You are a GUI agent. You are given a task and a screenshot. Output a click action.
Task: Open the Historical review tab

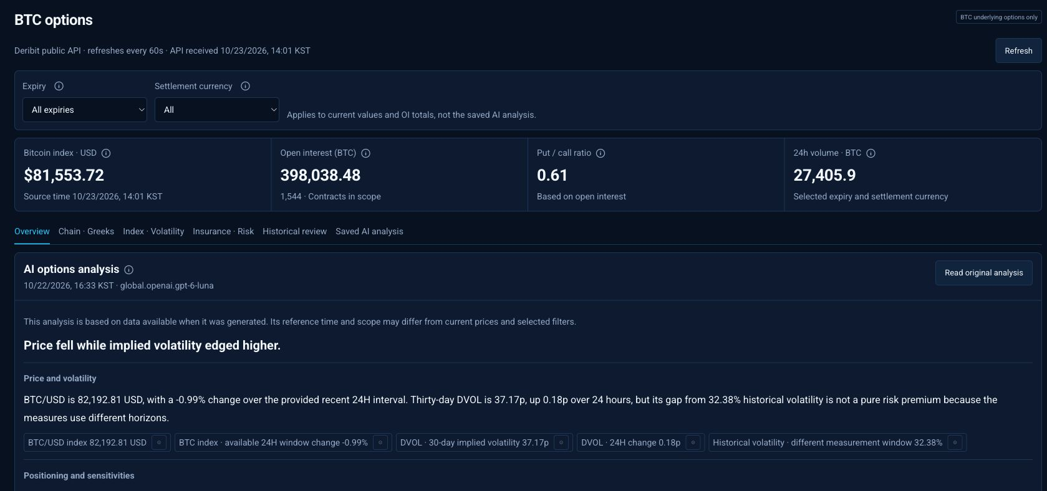click(x=294, y=231)
